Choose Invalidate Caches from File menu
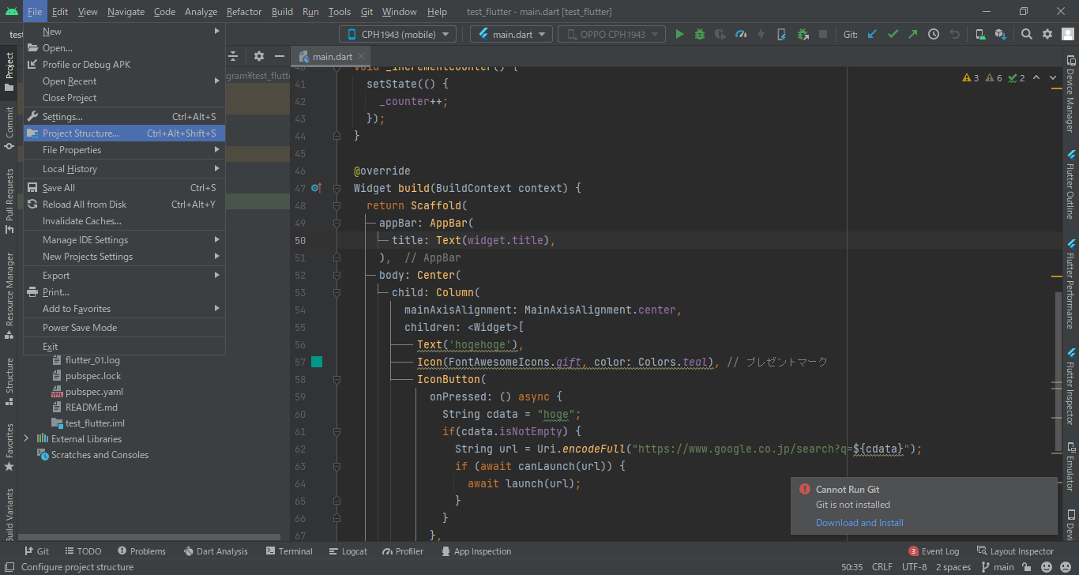 click(124, 221)
